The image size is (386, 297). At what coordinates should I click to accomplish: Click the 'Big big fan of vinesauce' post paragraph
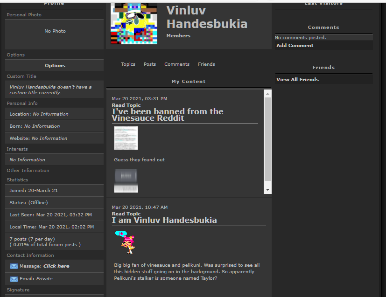pos(187,272)
